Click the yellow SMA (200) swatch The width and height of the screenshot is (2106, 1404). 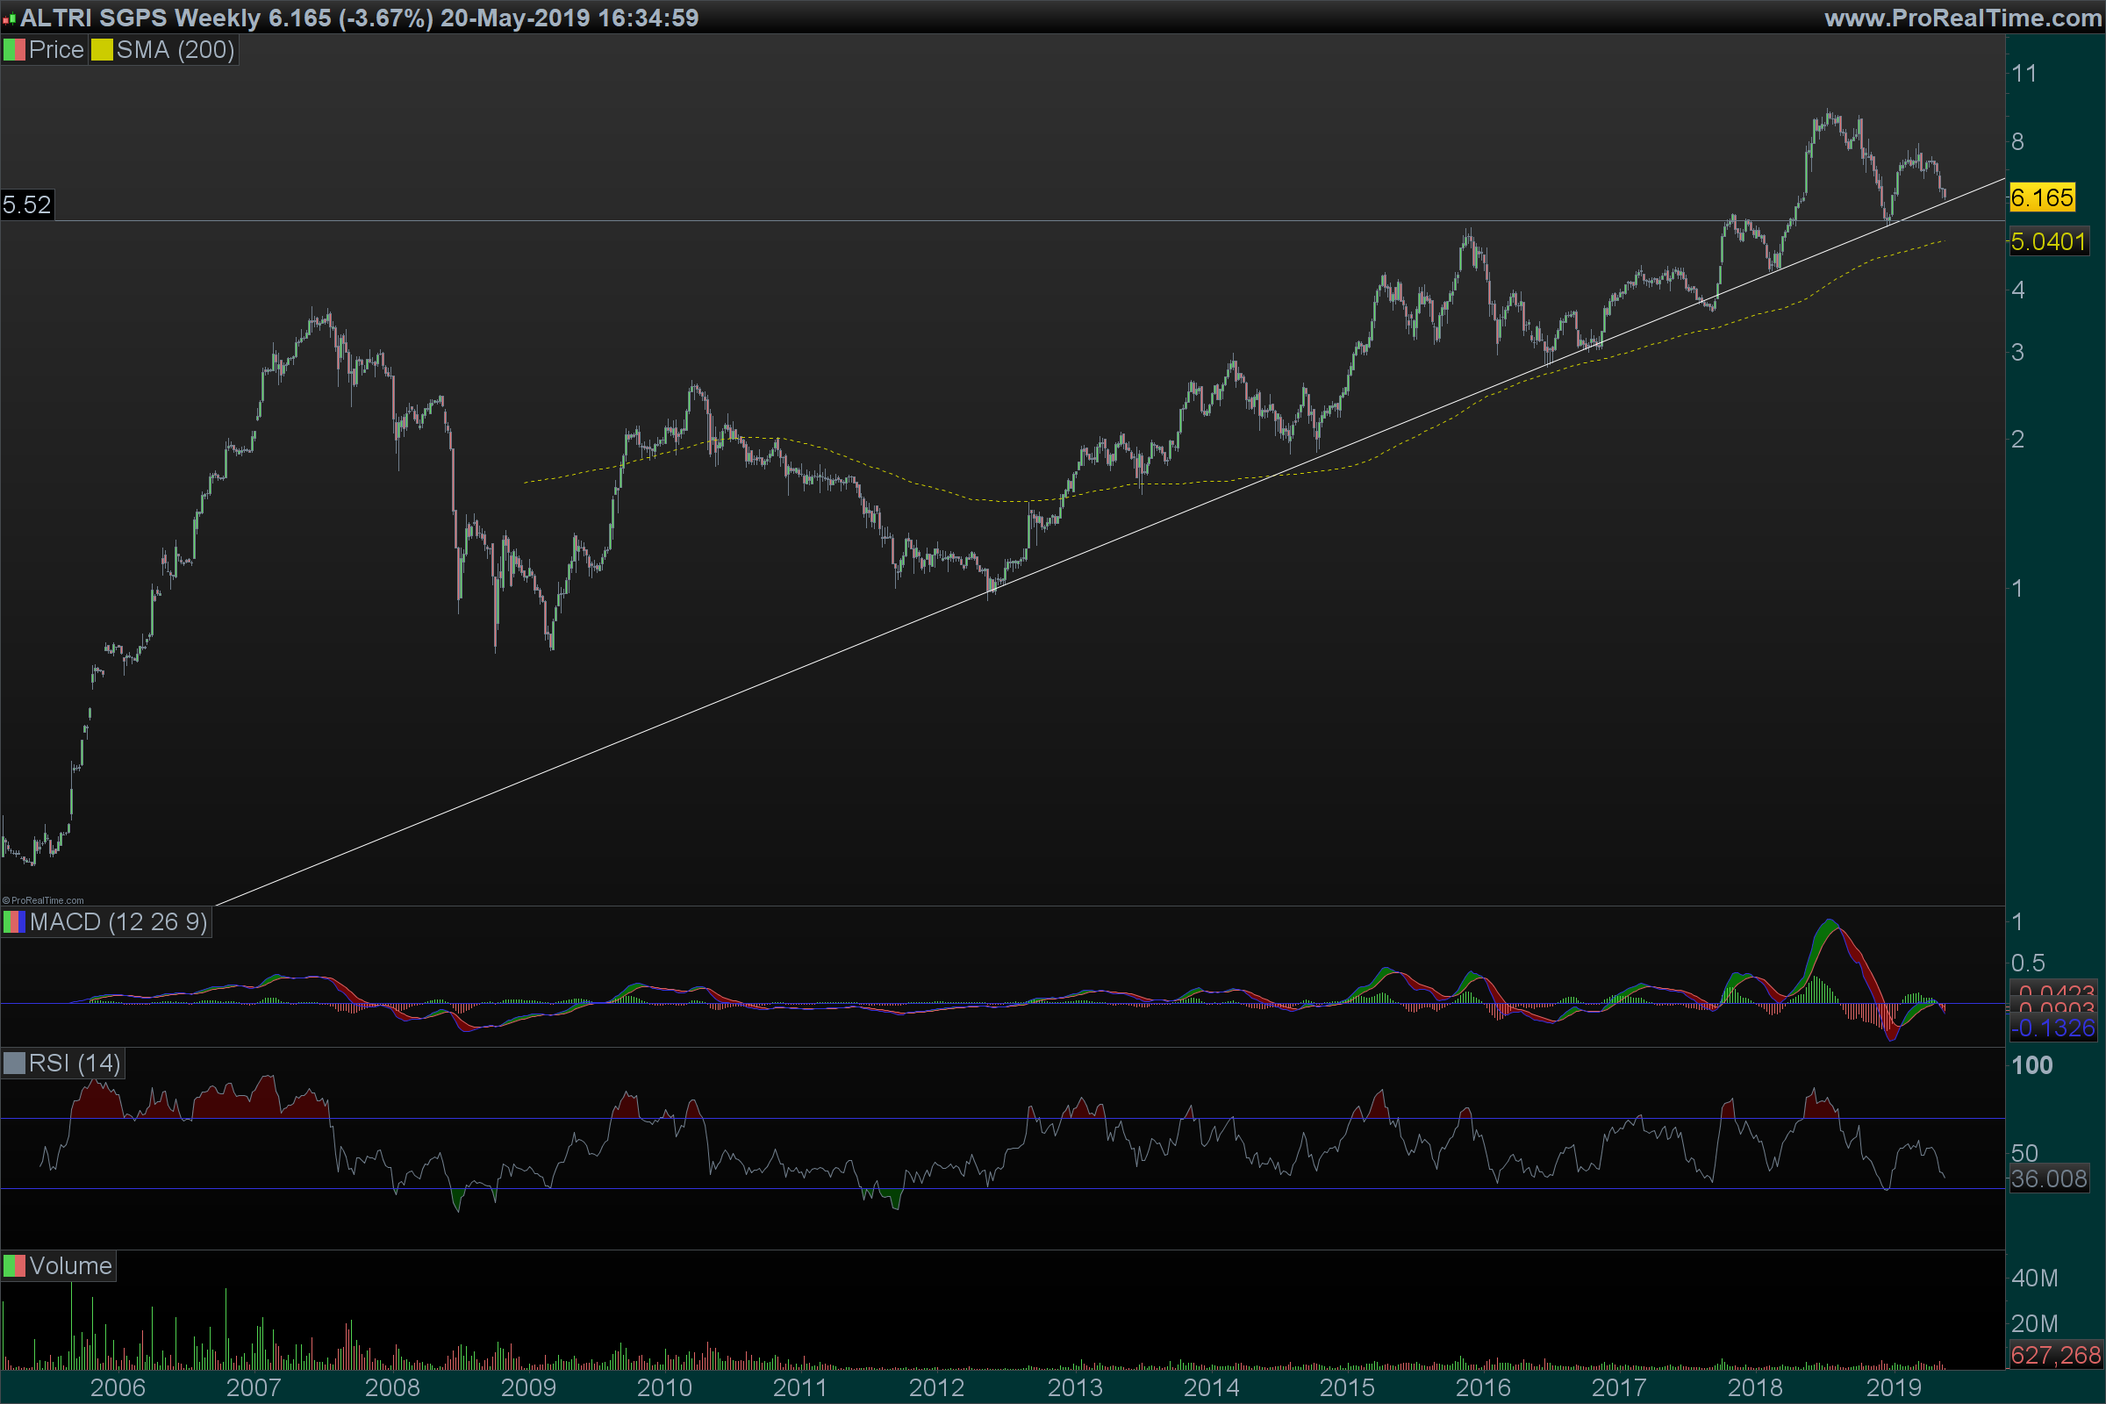[102, 50]
